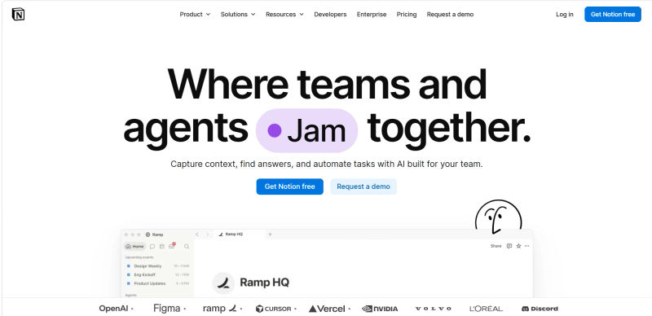This screenshot has height=316, width=652.
Task: Go to the Developers page
Action: [x=330, y=14]
